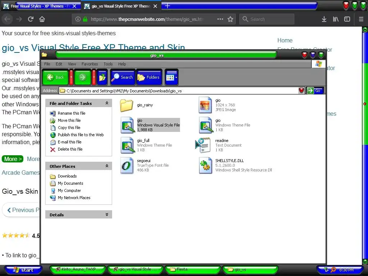Click the Windows start button
Viewport: 368px width, 276px height.
coord(23,270)
